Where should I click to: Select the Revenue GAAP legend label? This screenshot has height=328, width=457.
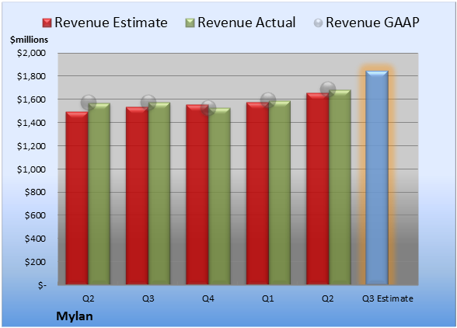(x=372, y=23)
